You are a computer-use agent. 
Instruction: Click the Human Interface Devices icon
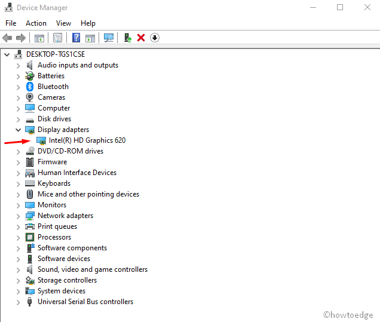pyautogui.click(x=30, y=173)
